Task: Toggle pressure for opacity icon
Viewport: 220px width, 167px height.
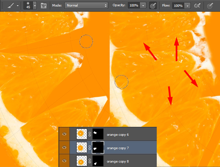Action: [153, 5]
